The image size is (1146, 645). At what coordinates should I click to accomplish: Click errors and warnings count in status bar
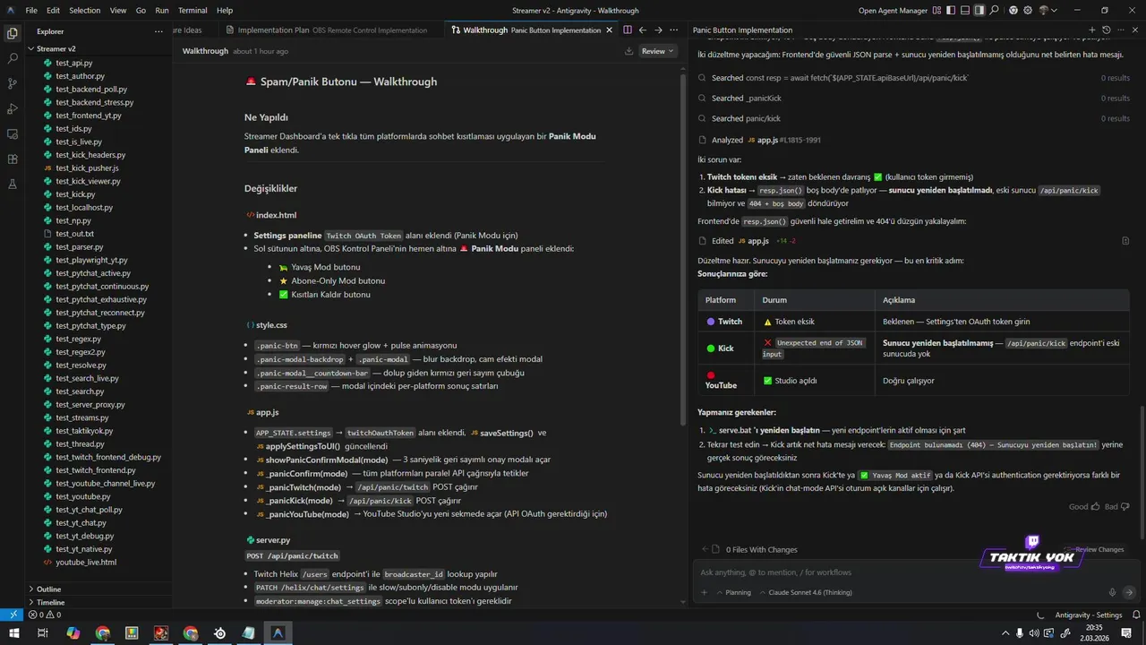pos(44,615)
